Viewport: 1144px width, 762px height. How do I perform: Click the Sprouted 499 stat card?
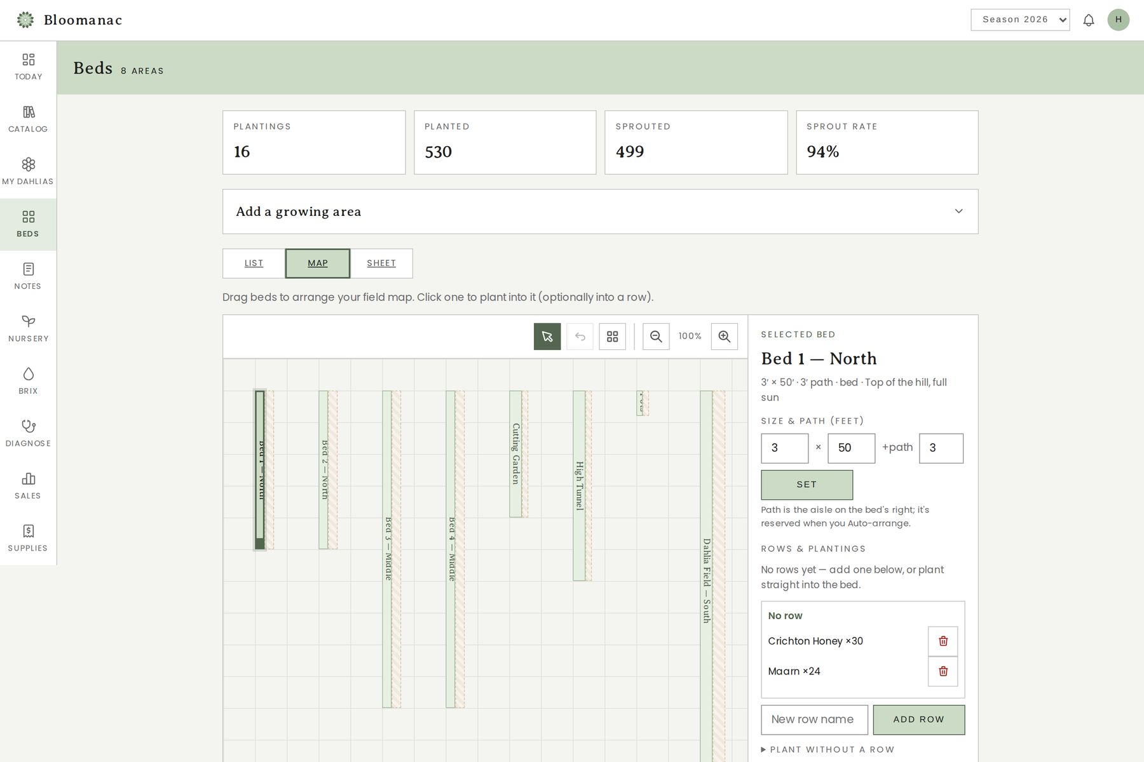point(696,142)
